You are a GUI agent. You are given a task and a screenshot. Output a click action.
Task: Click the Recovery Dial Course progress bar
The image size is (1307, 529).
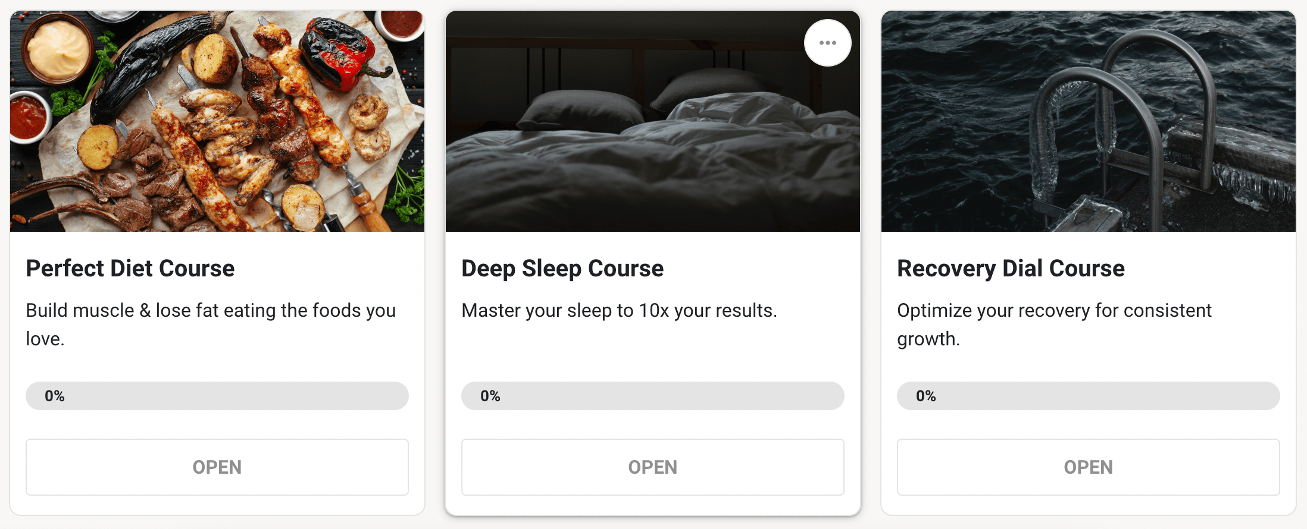click(1089, 396)
